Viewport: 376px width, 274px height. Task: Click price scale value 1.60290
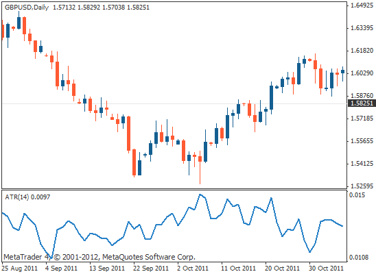point(362,73)
